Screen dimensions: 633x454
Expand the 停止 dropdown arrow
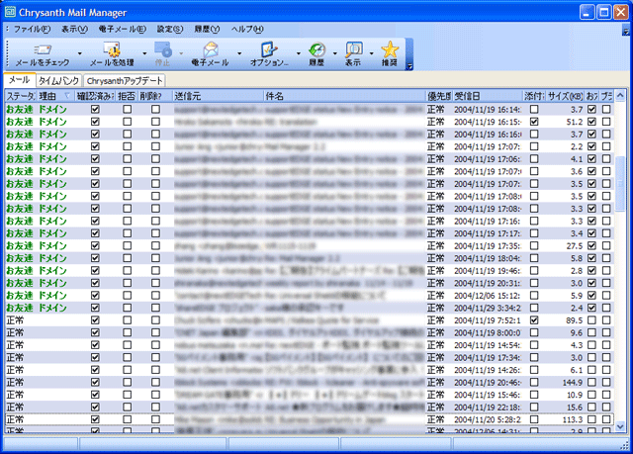coord(181,53)
